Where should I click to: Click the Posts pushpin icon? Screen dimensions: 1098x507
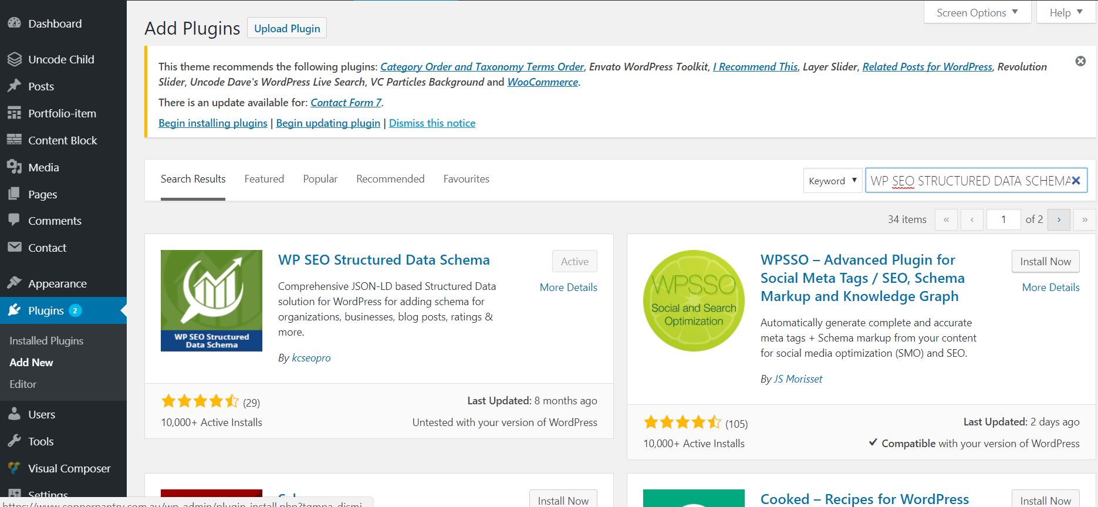click(14, 86)
